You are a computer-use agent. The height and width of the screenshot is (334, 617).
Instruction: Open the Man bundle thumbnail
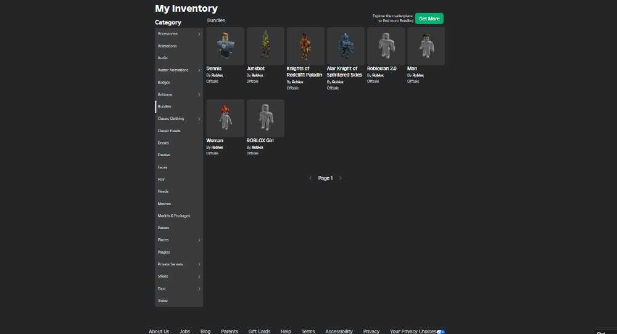(426, 46)
